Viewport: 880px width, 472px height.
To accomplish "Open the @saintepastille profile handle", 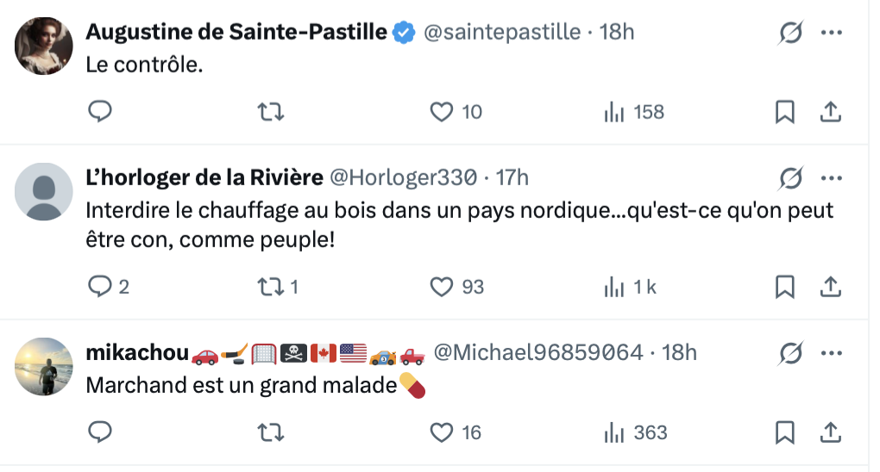I will click(x=501, y=33).
